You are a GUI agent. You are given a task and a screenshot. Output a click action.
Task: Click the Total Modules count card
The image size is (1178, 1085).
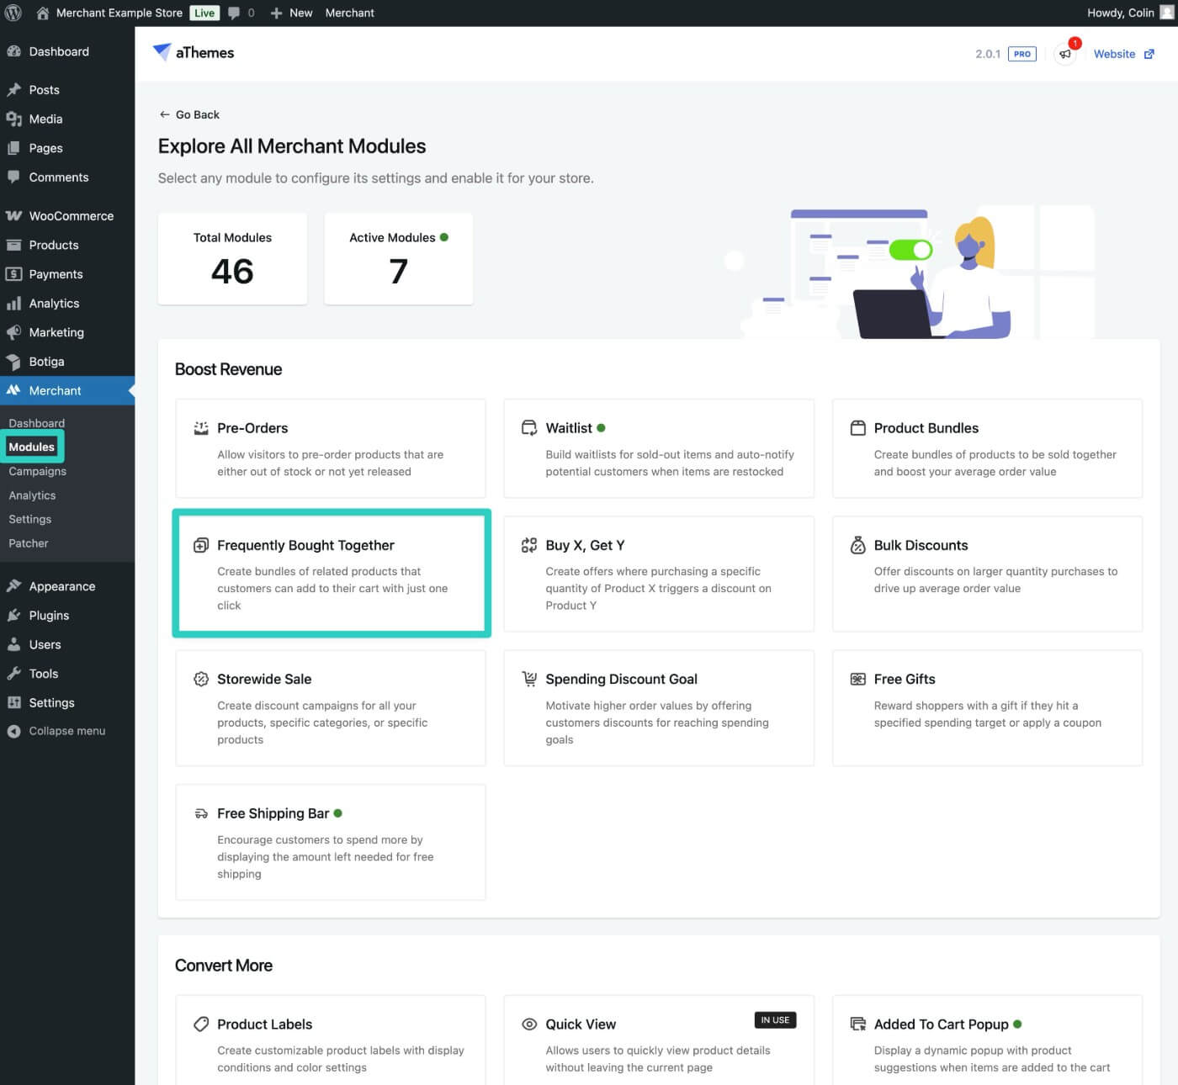click(232, 258)
